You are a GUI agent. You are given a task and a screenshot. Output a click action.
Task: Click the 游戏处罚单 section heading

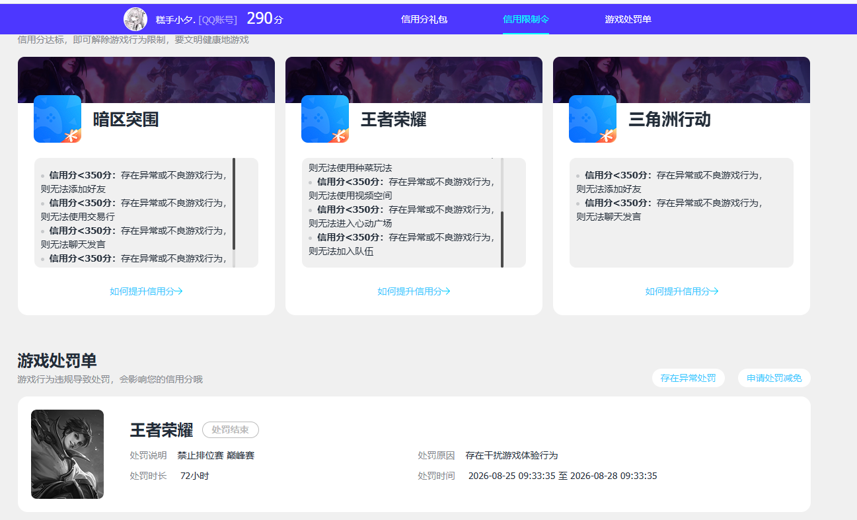pyautogui.click(x=57, y=361)
